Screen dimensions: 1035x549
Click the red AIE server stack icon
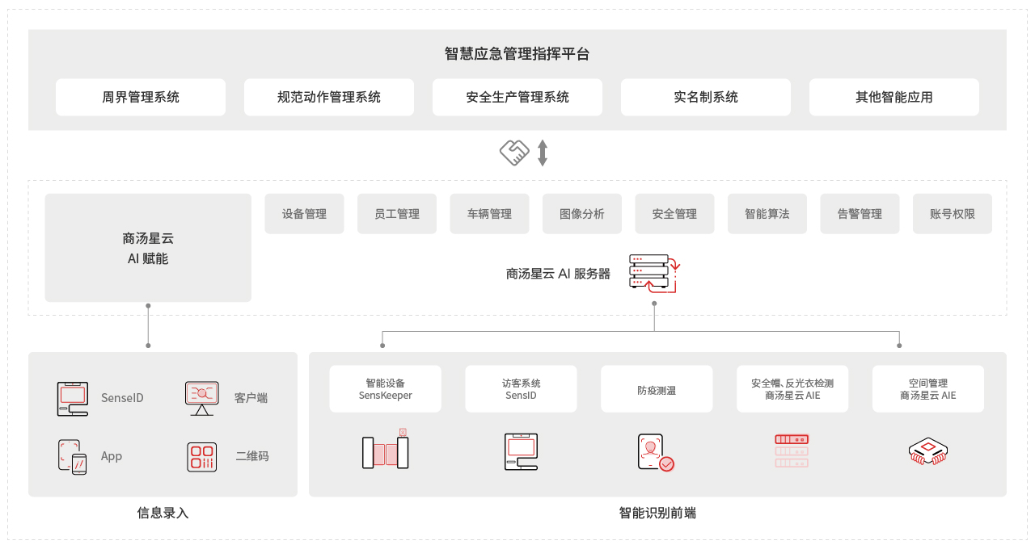(792, 451)
